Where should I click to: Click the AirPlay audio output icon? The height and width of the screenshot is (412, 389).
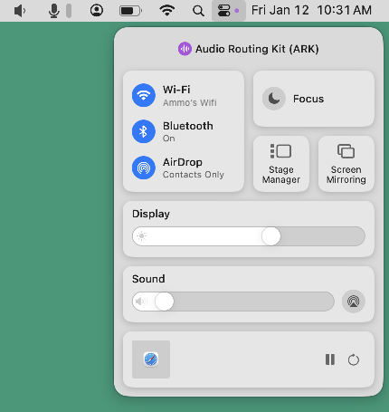tap(354, 302)
